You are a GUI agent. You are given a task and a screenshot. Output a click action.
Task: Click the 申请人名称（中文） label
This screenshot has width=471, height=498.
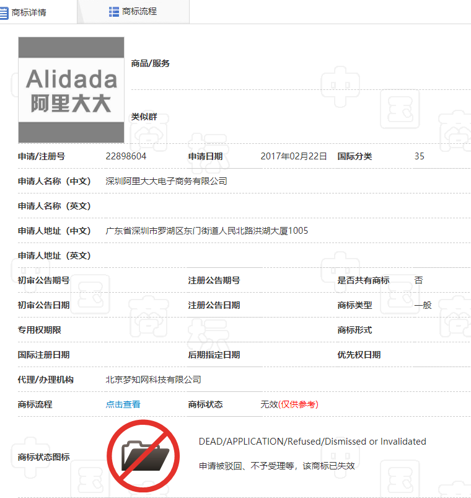55,181
